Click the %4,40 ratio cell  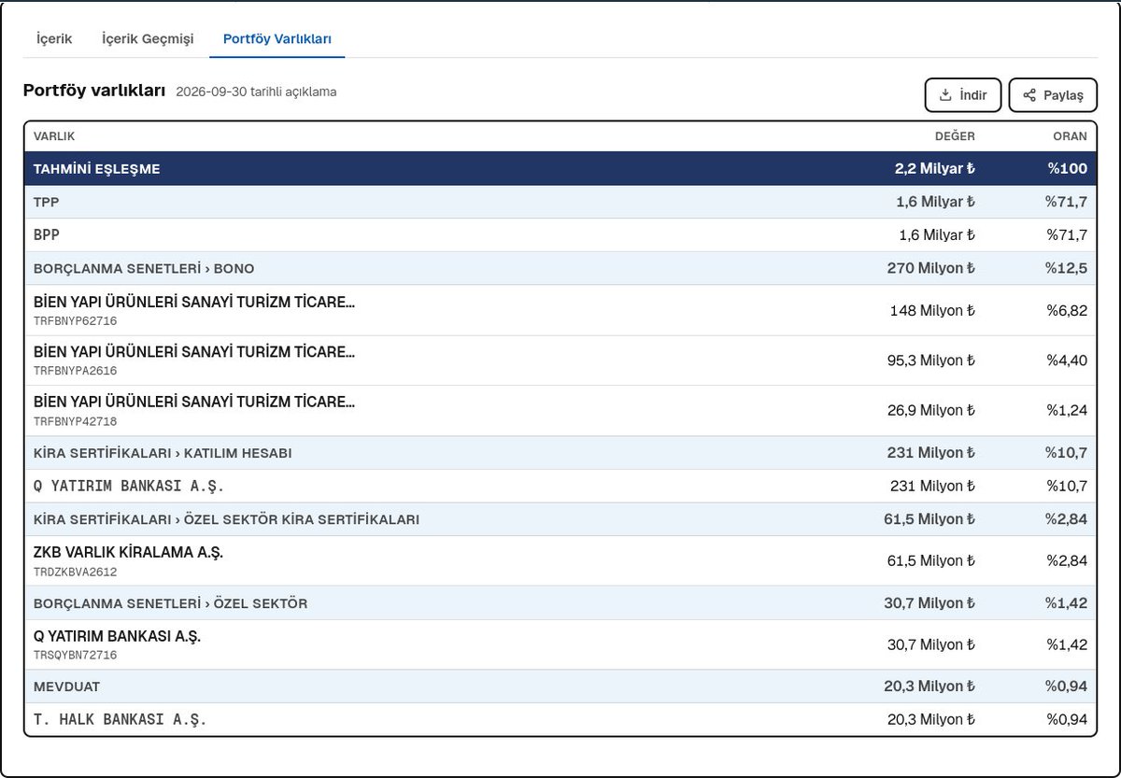[1067, 361]
